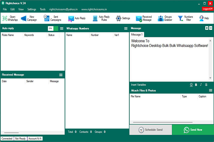Expand the Whatsapp Numbers panel menu

tap(126, 28)
